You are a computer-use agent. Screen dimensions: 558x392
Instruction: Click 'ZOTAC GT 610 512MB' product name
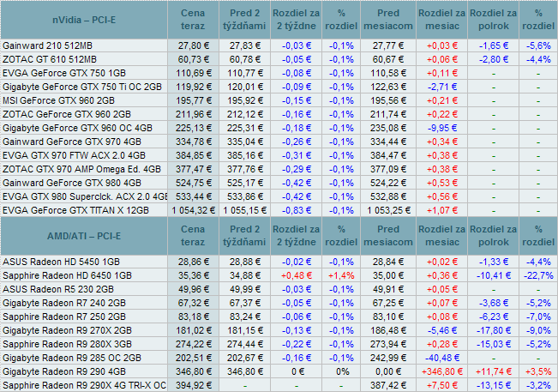point(50,59)
